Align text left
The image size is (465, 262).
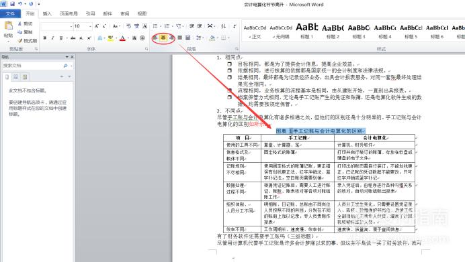pos(155,38)
